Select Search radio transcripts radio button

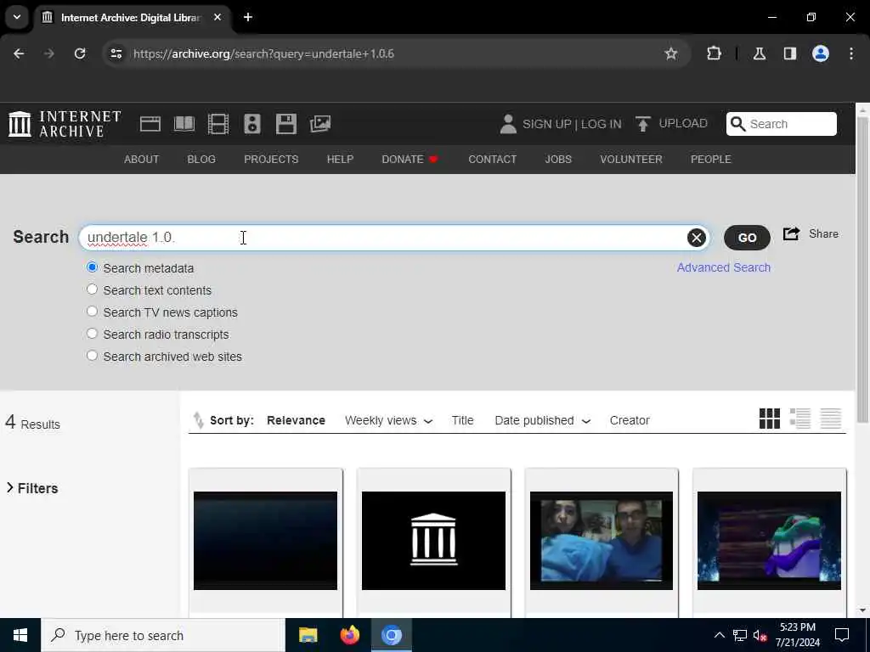click(x=92, y=334)
